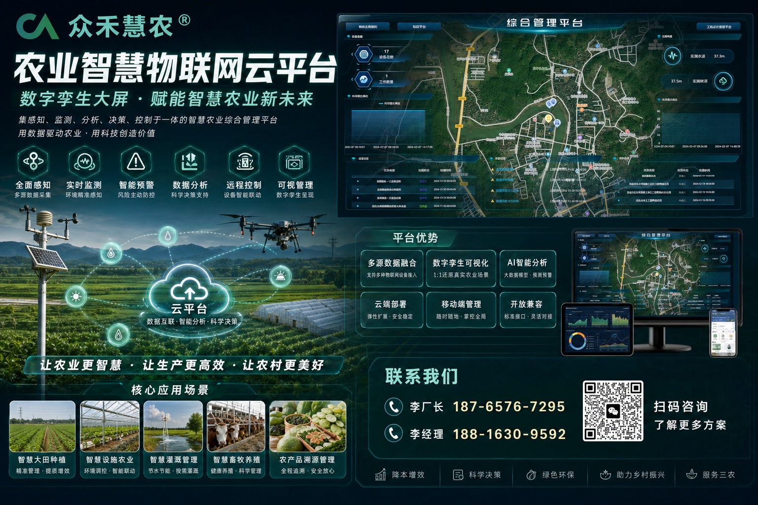Click the 众禾慧农 brand name
Screen dimensions: 758x505
tap(120, 26)
